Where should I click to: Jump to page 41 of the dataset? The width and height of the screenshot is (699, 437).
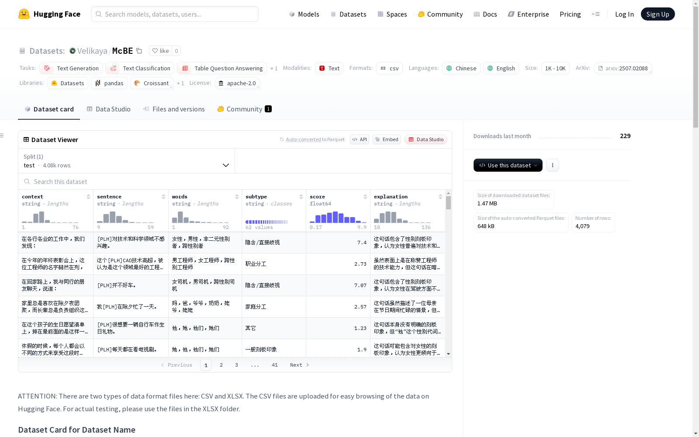[274, 365]
